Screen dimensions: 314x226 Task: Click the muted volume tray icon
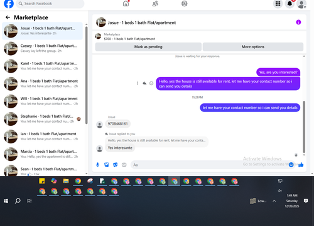click(x=280, y=190)
